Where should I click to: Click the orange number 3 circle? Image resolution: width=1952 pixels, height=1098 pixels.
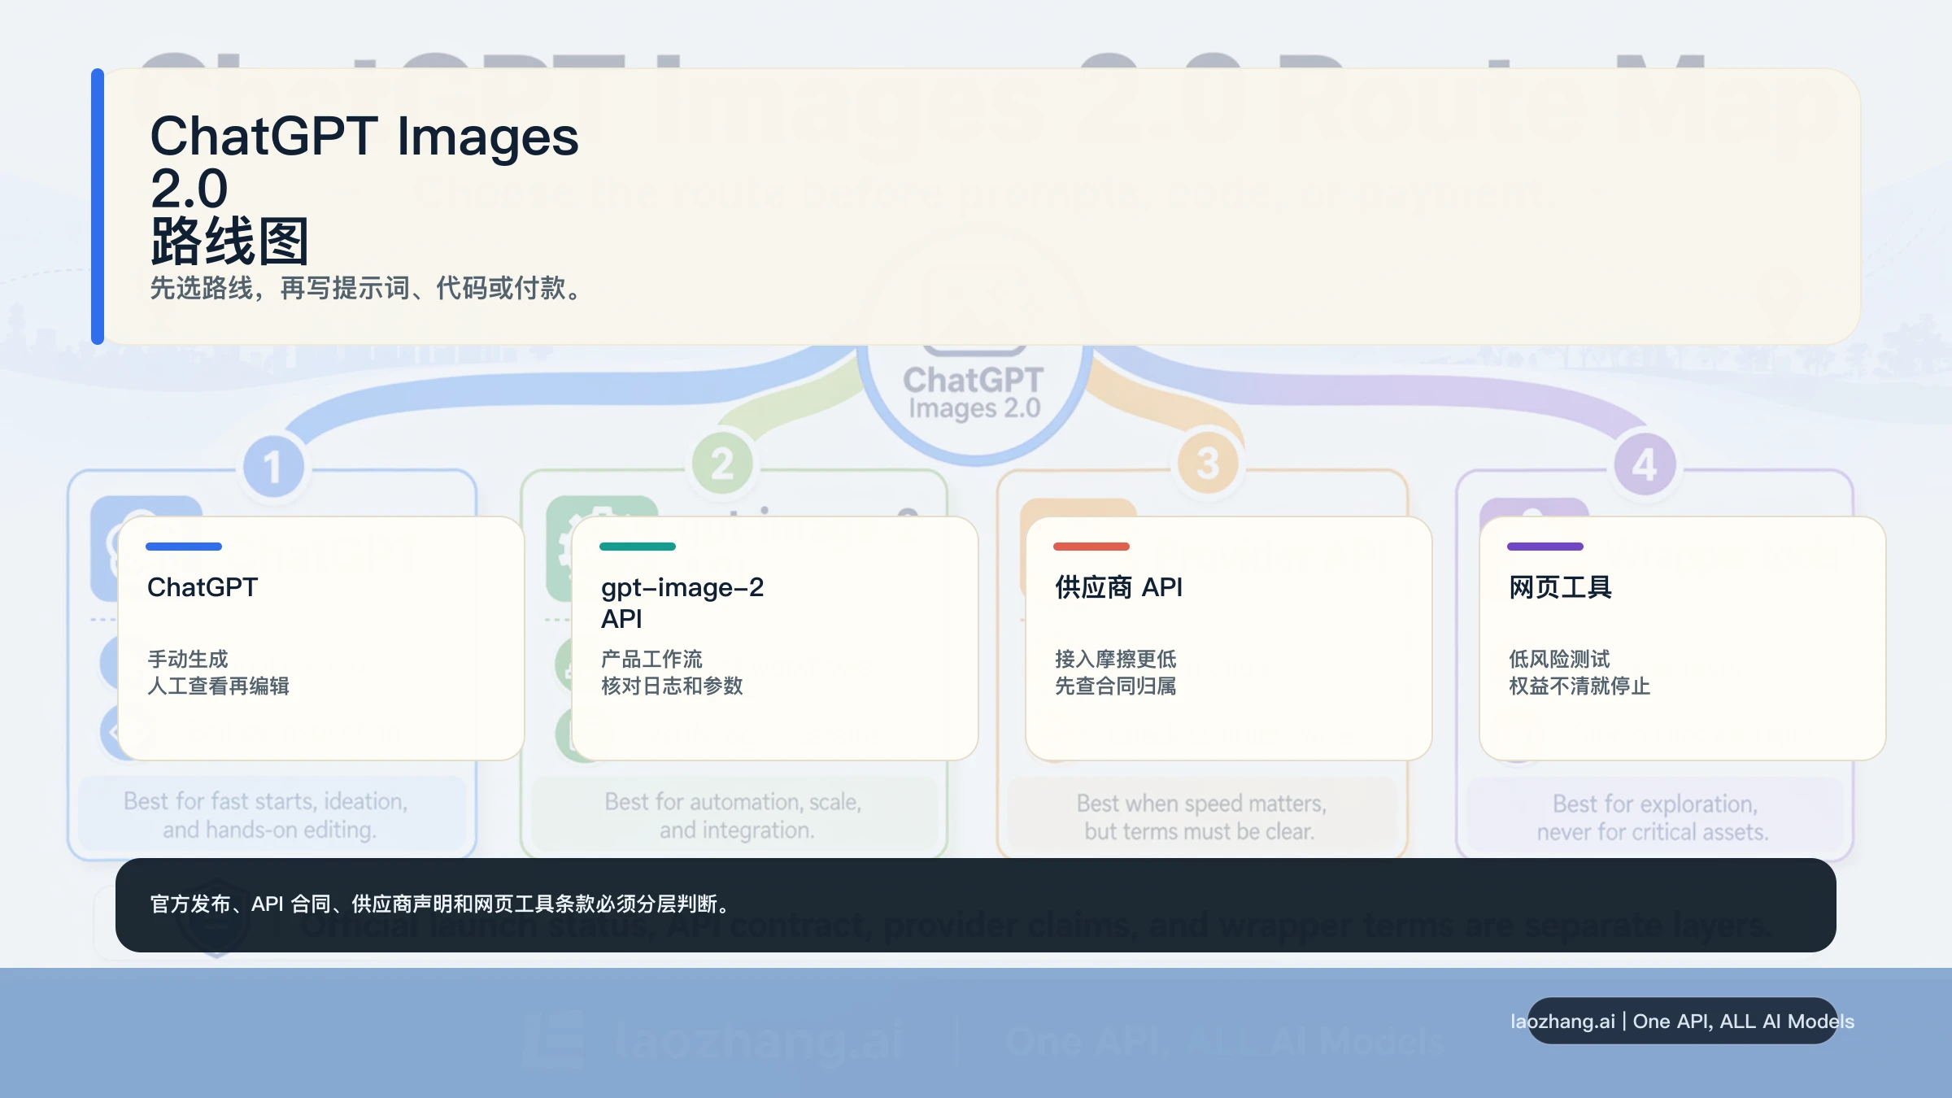(x=1208, y=464)
